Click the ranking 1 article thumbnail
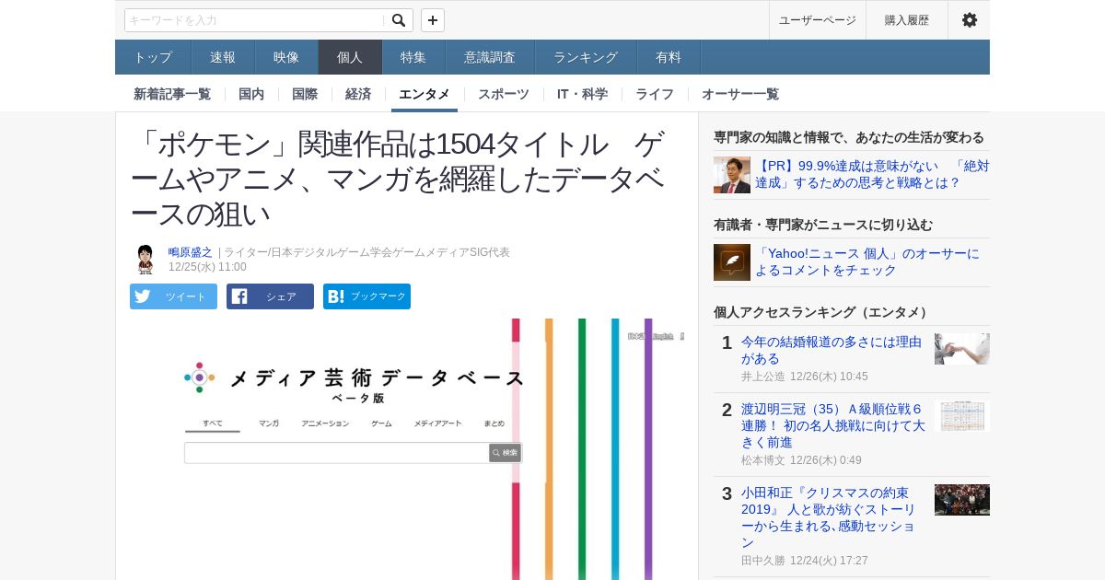1105x580 pixels. [x=962, y=349]
